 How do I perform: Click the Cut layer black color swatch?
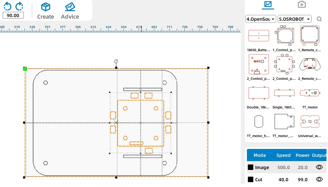(250, 179)
